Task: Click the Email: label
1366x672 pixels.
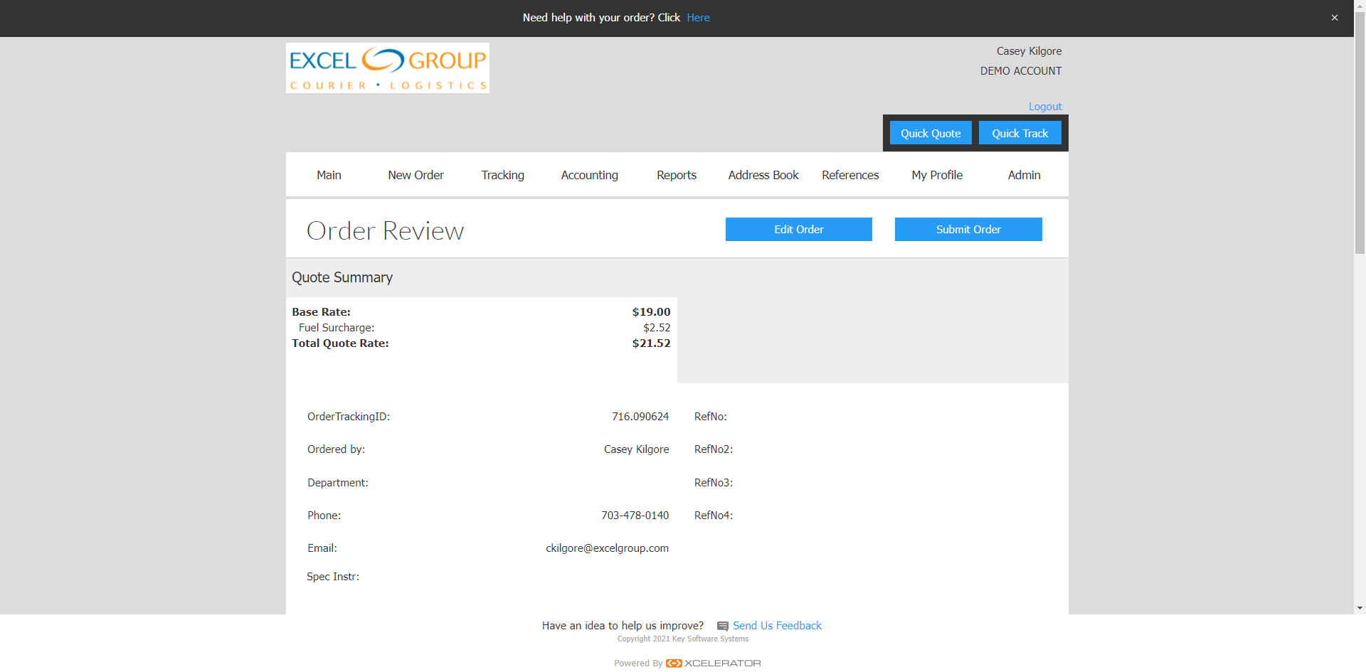Action: tap(322, 548)
